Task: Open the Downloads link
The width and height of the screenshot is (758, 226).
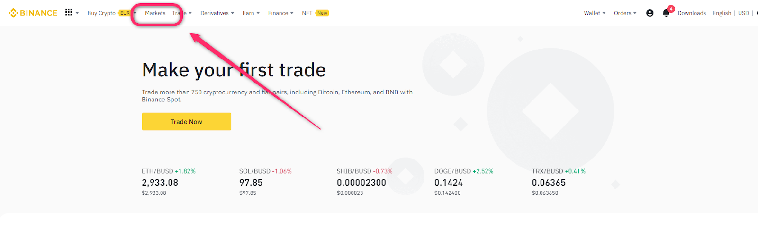Action: coord(692,13)
